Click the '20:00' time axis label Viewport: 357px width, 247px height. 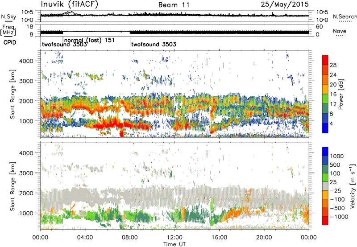coord(264,238)
